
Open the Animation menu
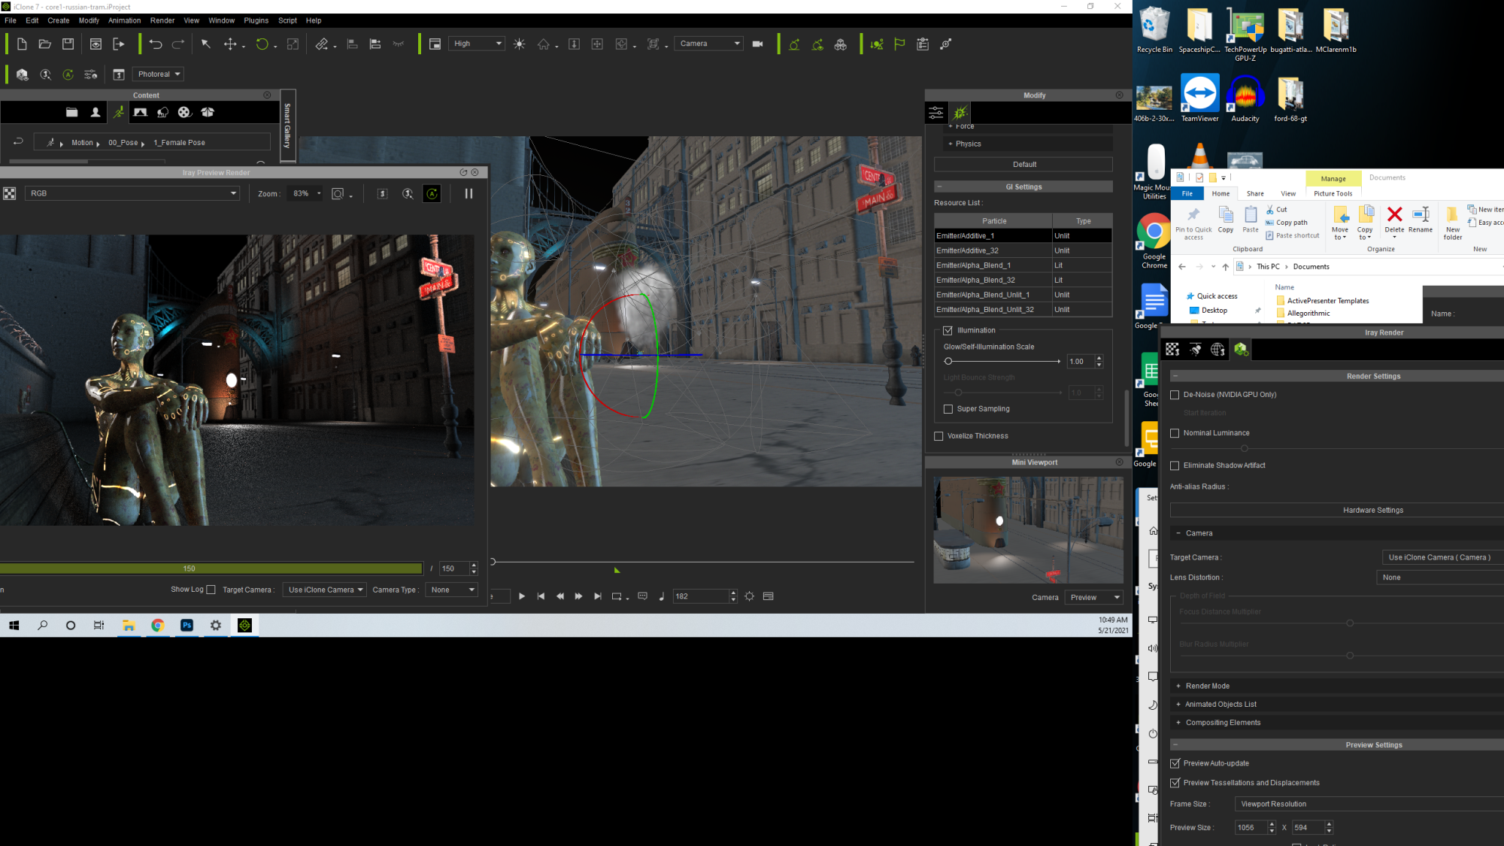(x=124, y=20)
